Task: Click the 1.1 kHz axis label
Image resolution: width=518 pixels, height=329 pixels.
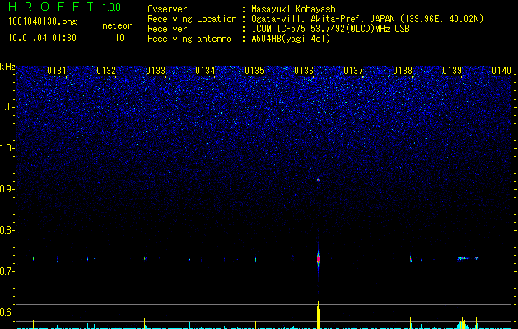Action: coord(7,107)
